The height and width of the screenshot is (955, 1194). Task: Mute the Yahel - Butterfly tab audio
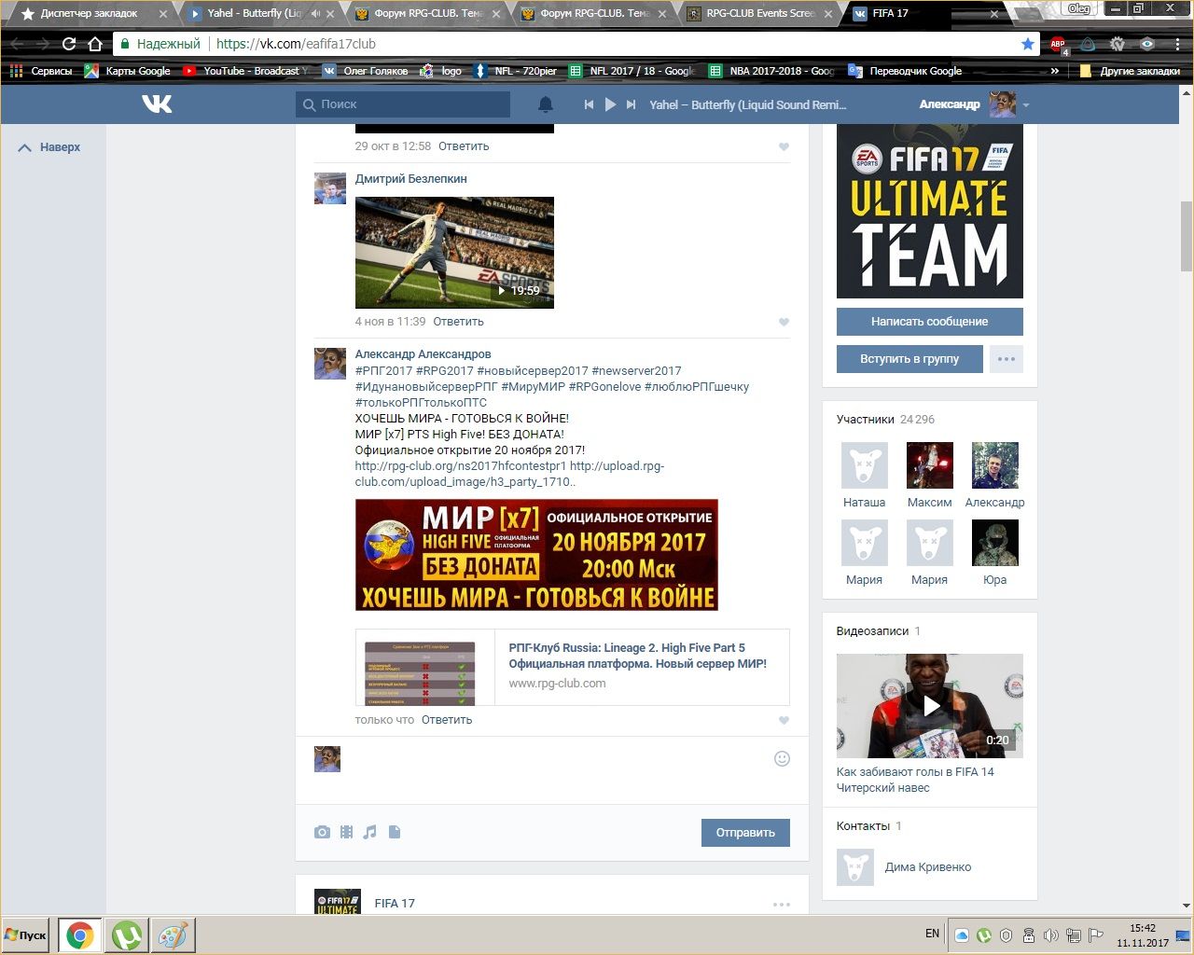point(315,14)
